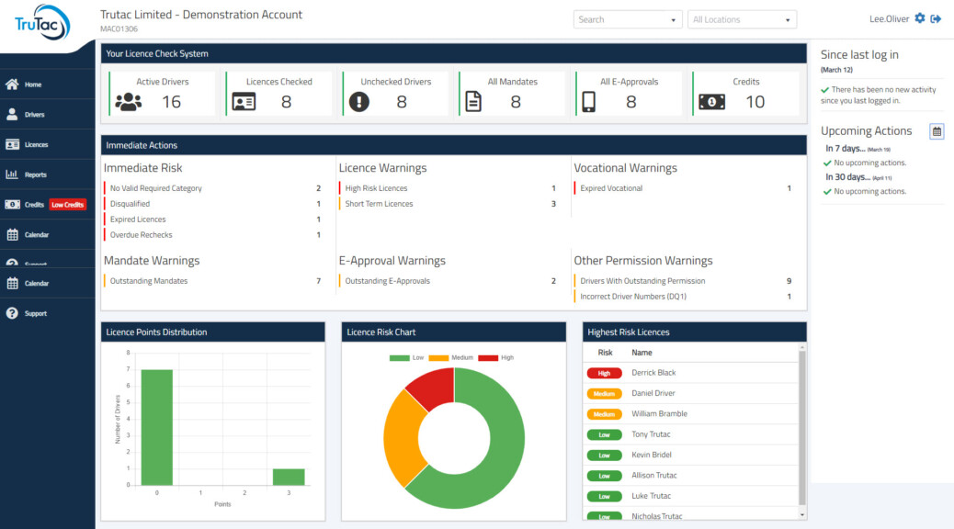Click the settings gear icon beside Lee.Oliver
The width and height of the screenshot is (954, 529).
(920, 19)
